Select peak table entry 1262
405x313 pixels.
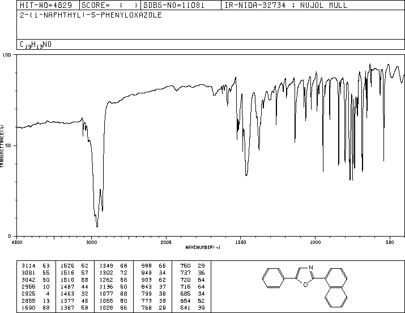pos(113,280)
